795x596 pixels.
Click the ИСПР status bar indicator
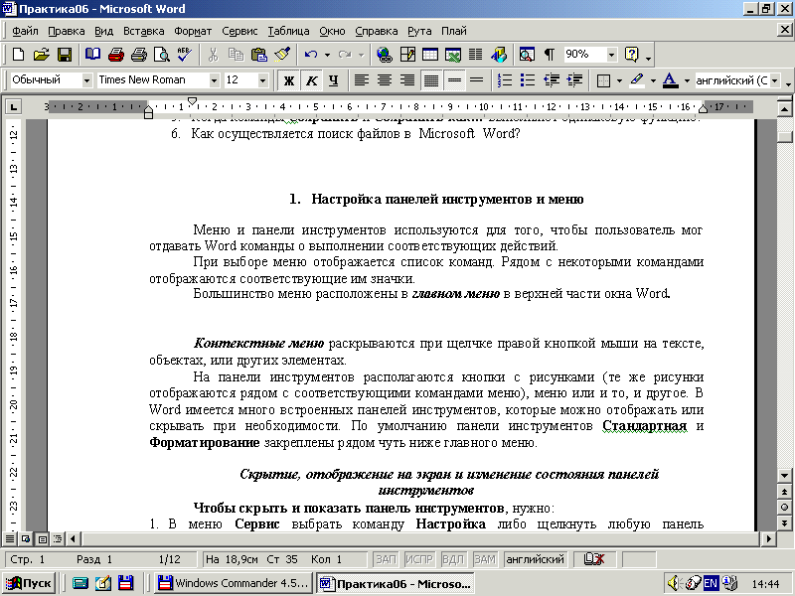(x=419, y=559)
